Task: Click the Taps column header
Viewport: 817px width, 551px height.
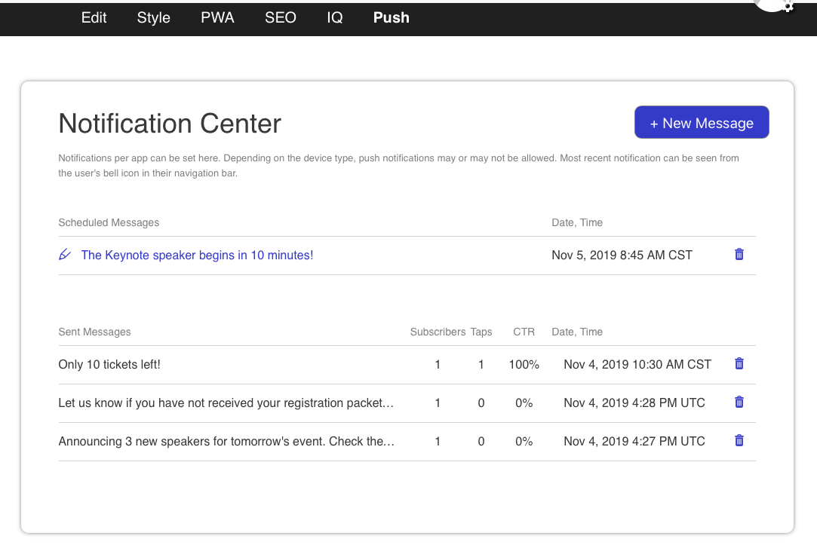Action: click(481, 332)
